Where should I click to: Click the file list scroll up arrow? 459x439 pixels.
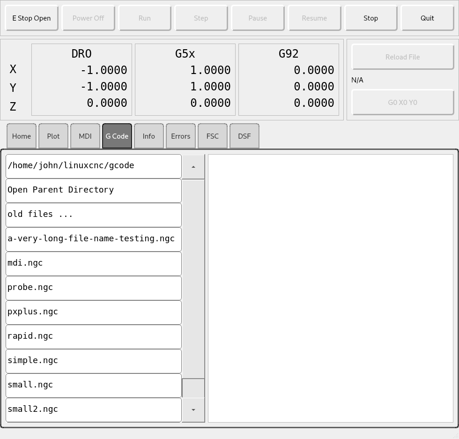click(193, 167)
